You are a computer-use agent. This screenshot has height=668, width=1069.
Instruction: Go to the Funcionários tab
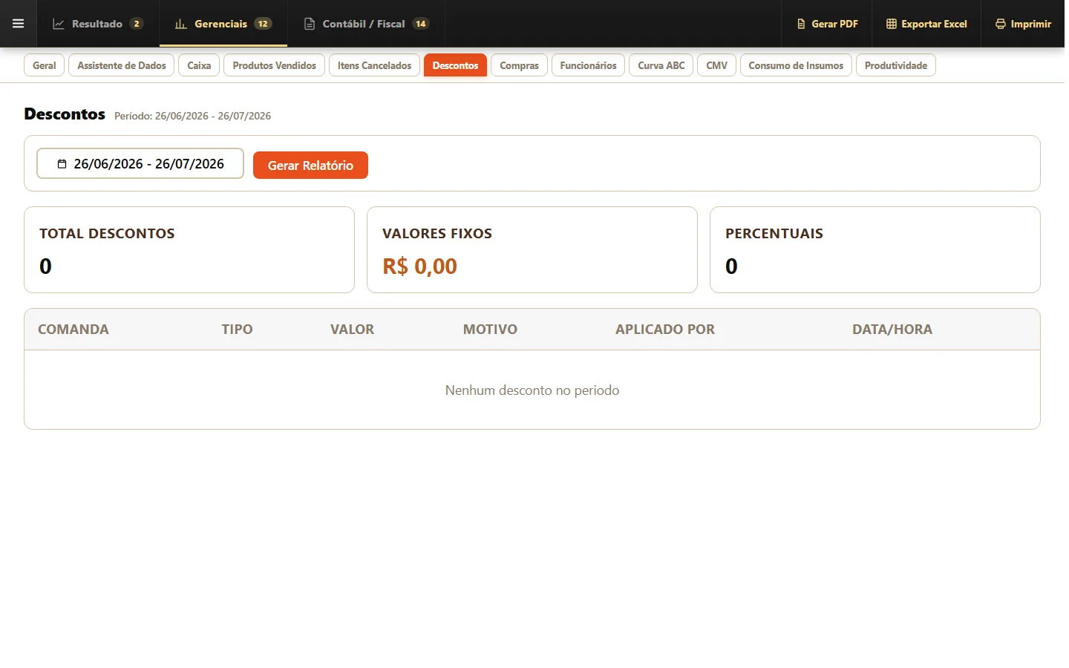pos(589,65)
